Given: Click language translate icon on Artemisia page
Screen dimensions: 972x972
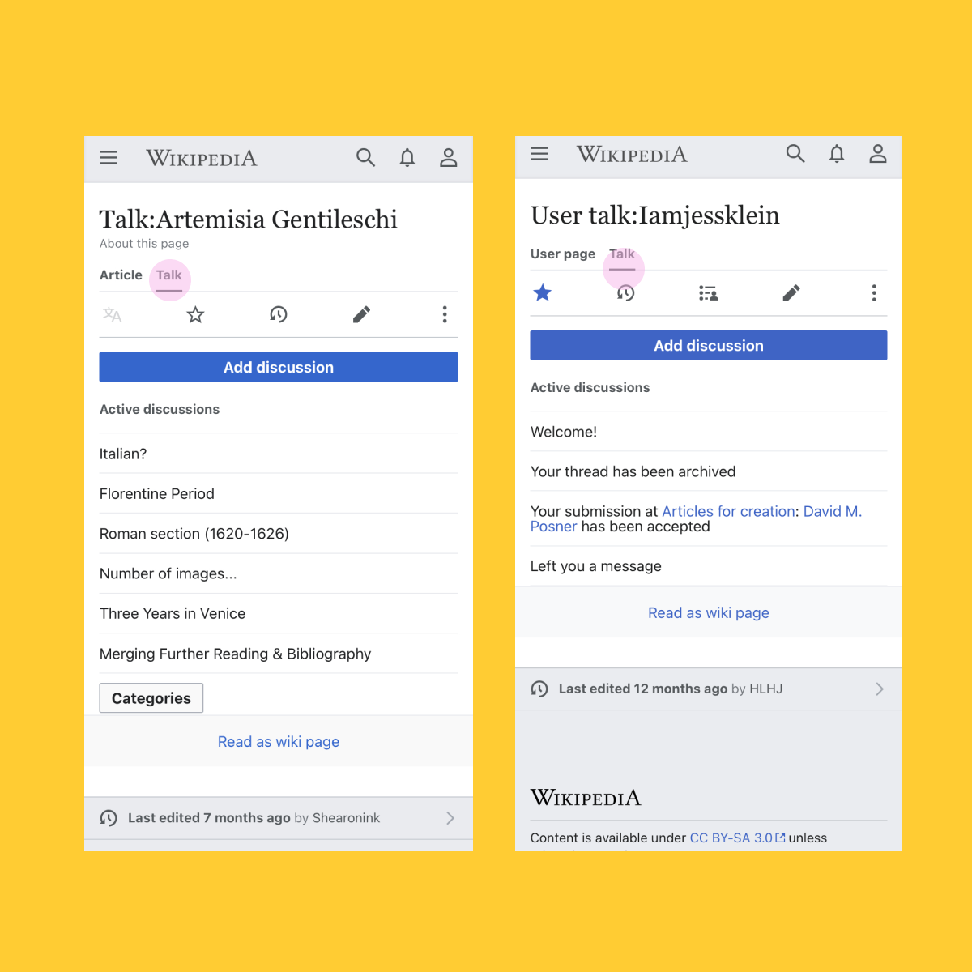Looking at the screenshot, I should tap(113, 314).
